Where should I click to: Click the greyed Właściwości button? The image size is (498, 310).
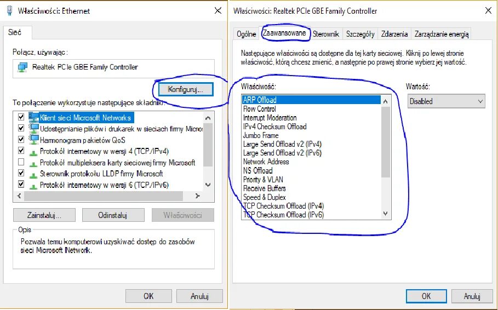[x=182, y=215]
